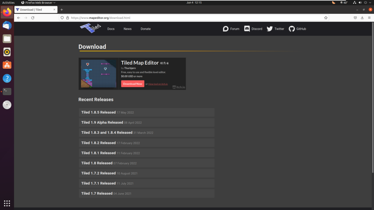Open the shield tracking protection icon
The image size is (374, 210).
[62, 18]
